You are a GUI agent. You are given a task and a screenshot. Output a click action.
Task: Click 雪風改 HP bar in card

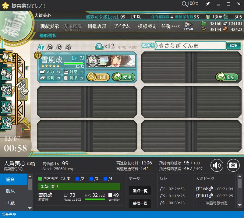point(74,63)
